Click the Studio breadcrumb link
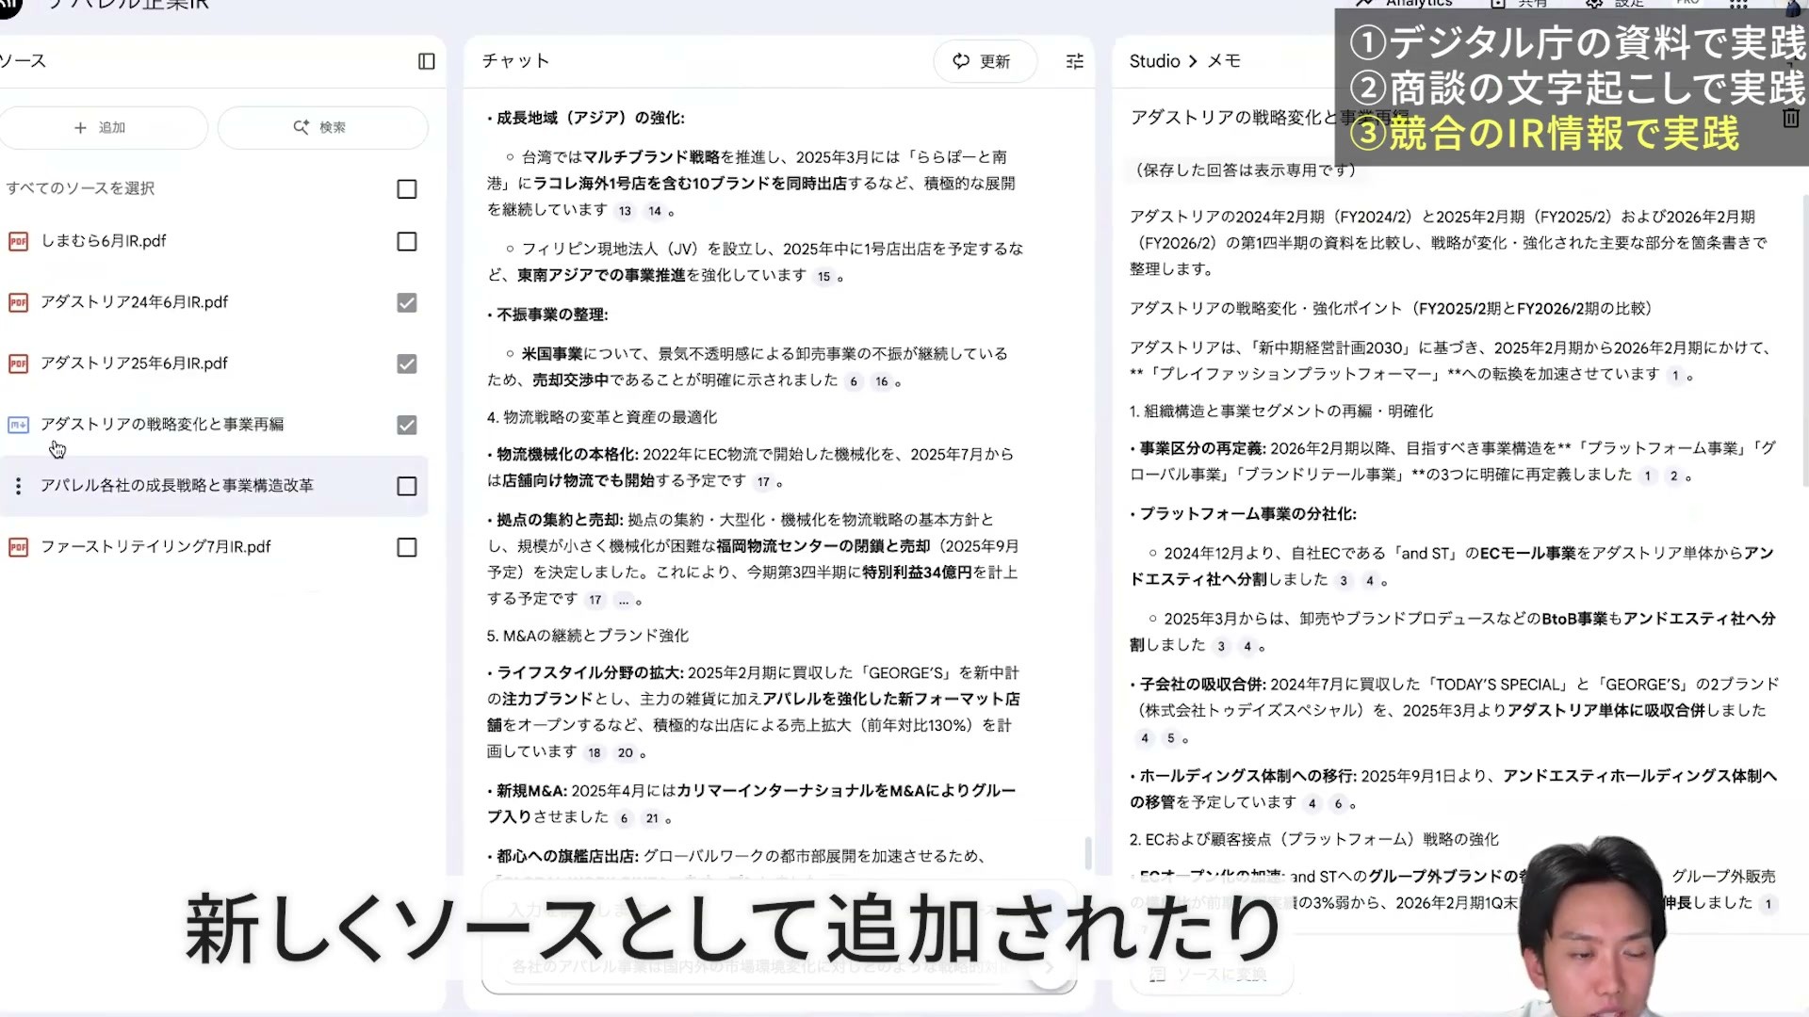This screenshot has height=1017, width=1809. [x=1154, y=61]
